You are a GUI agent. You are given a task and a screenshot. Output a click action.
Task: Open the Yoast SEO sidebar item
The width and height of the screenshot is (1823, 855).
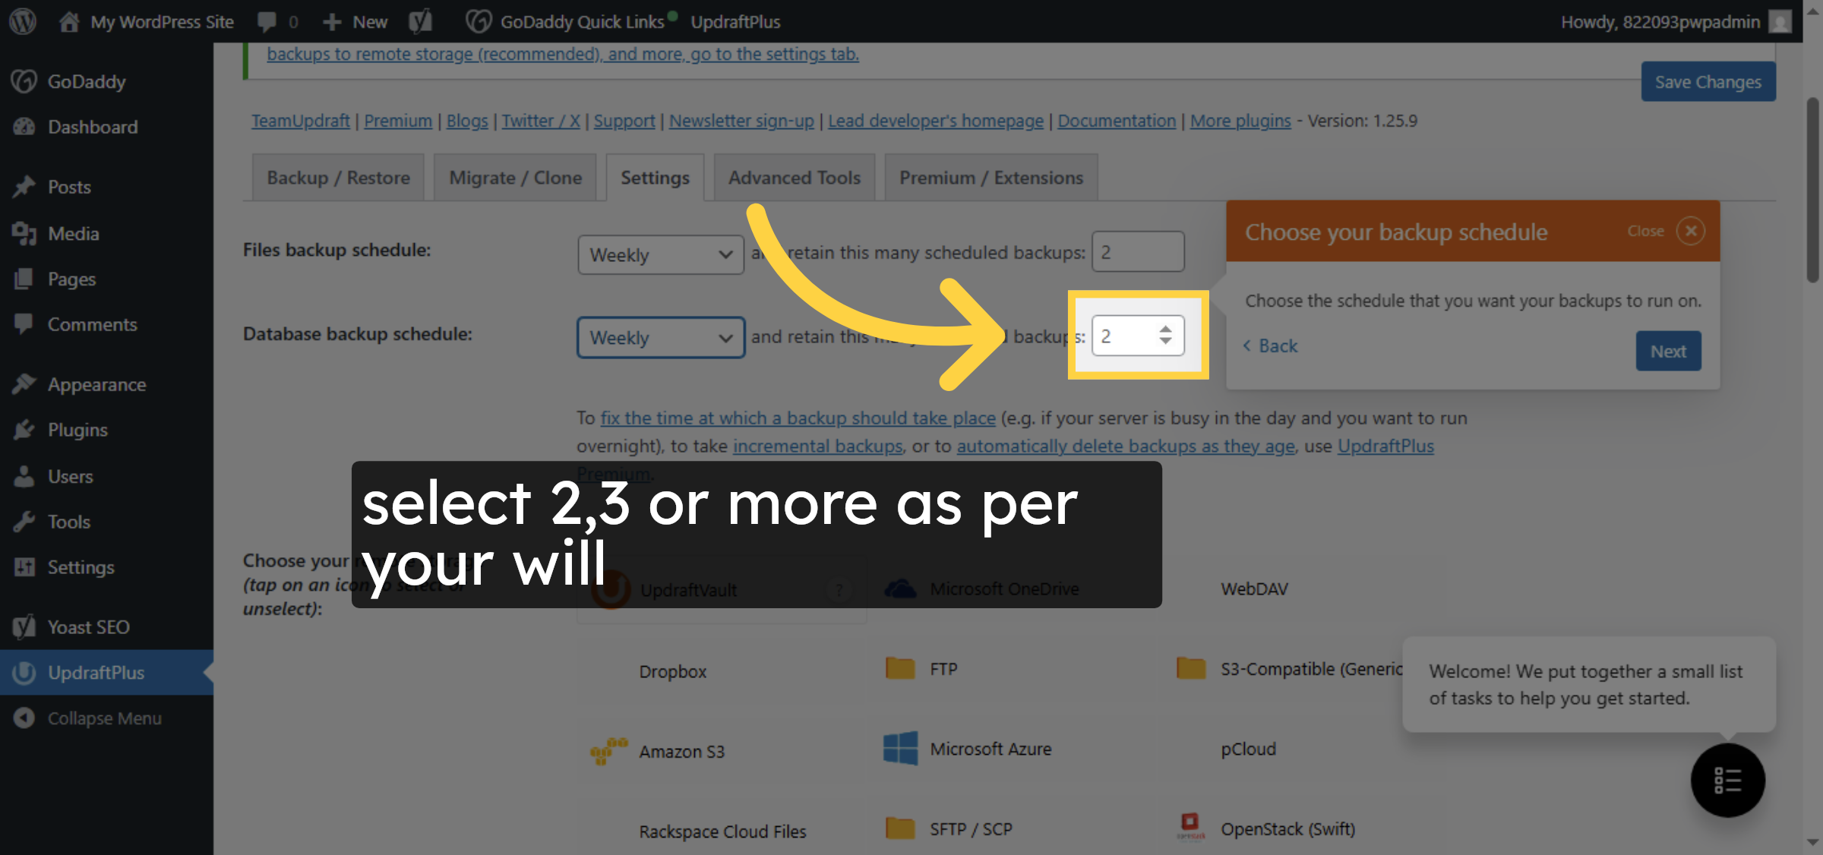89,626
